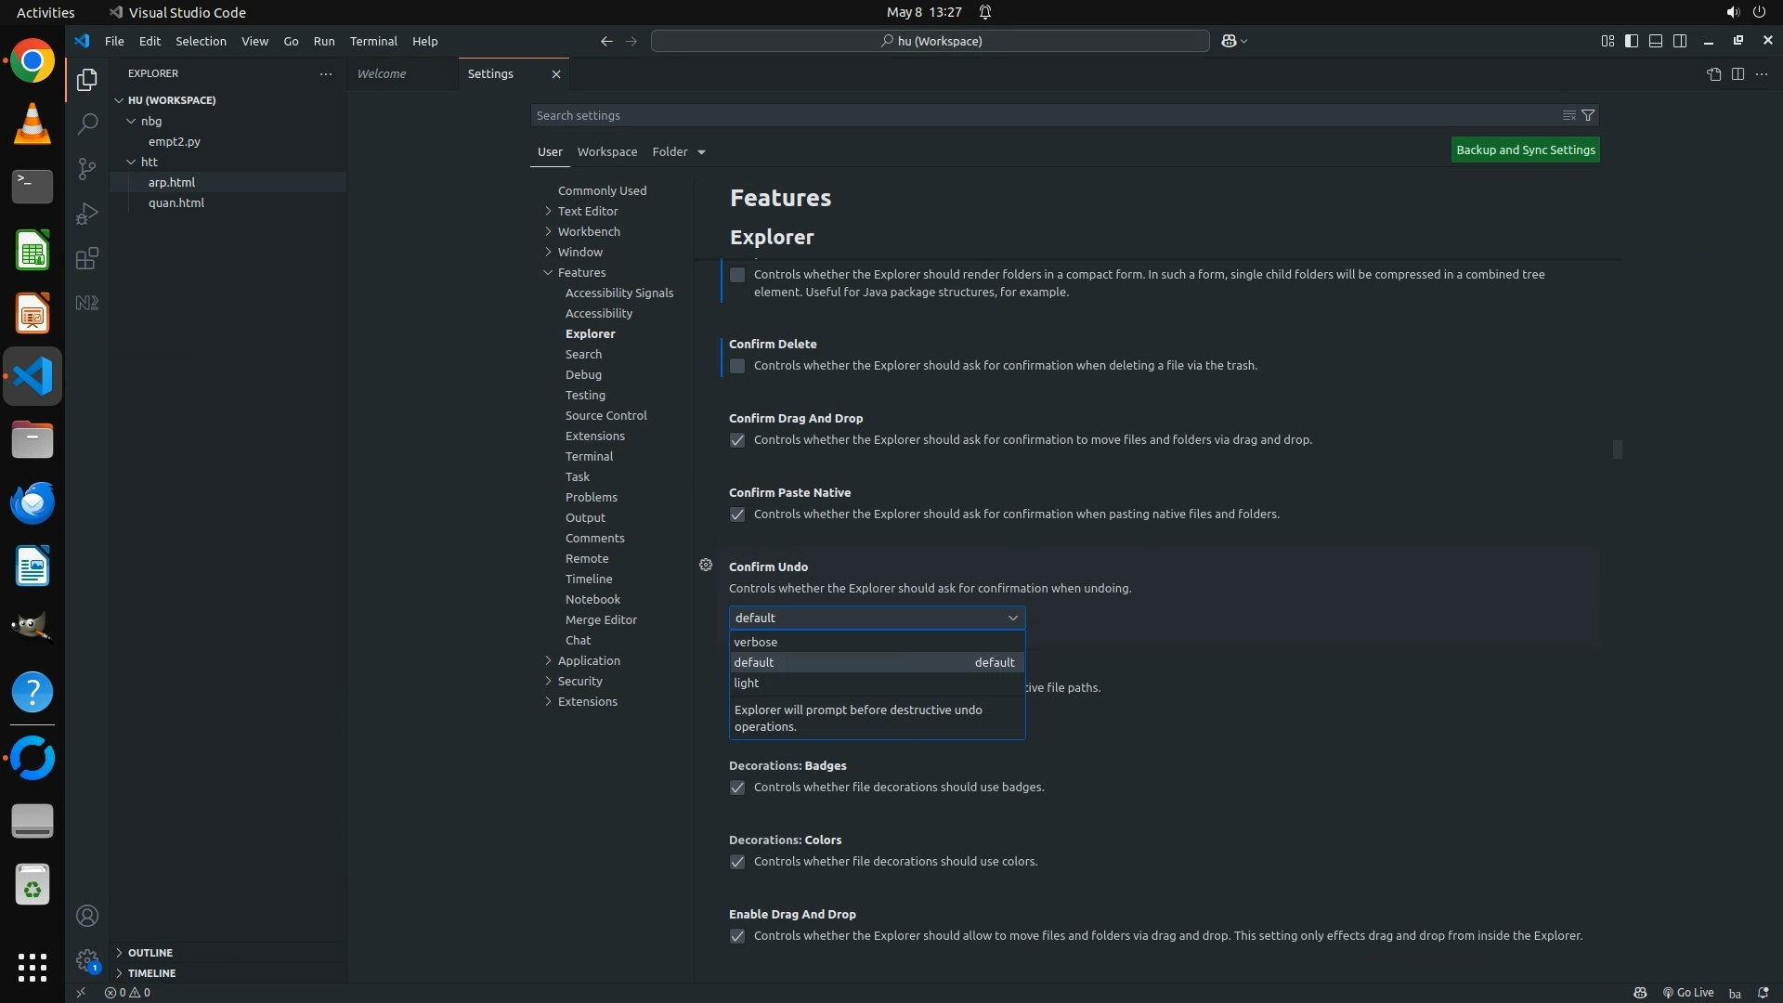Image resolution: width=1783 pixels, height=1003 pixels.
Task: Open Run and Debug view icon
Action: coord(87,214)
